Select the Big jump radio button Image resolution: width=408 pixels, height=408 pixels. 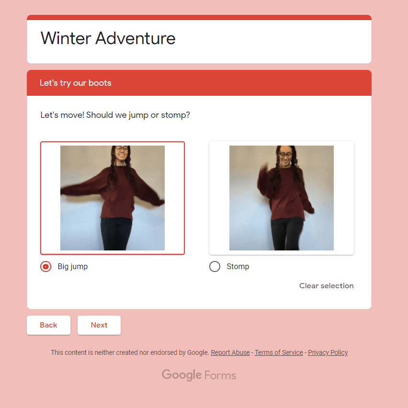pyautogui.click(x=45, y=266)
